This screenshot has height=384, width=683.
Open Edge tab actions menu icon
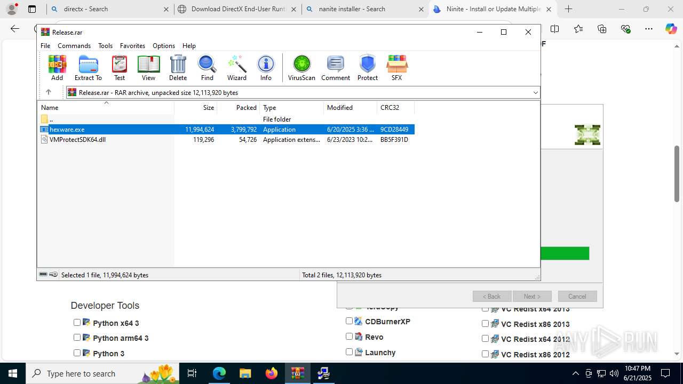click(x=32, y=9)
